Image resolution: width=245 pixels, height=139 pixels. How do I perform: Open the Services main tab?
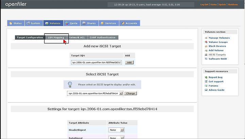(109, 23)
